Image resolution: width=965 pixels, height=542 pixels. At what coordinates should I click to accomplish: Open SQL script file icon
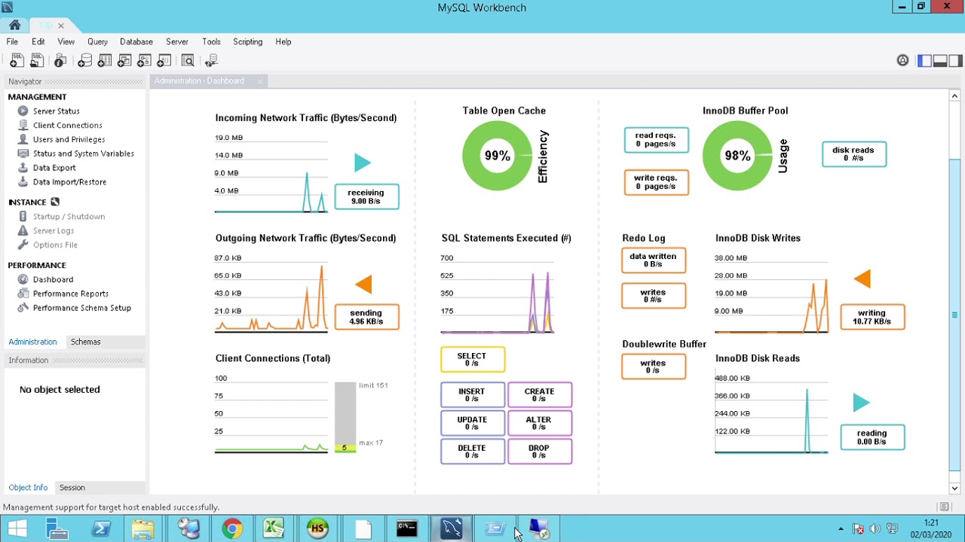pos(35,61)
